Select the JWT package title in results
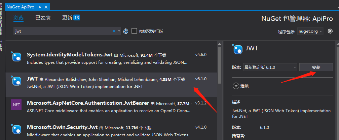339x140 pixels. point(32,79)
